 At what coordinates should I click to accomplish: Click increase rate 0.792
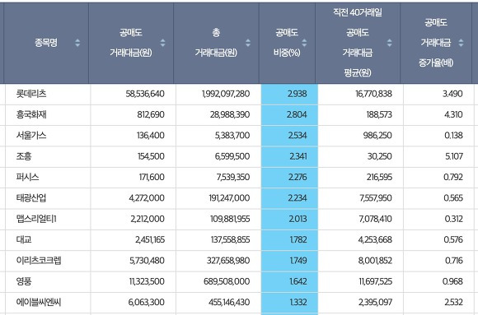pyautogui.click(x=453, y=177)
